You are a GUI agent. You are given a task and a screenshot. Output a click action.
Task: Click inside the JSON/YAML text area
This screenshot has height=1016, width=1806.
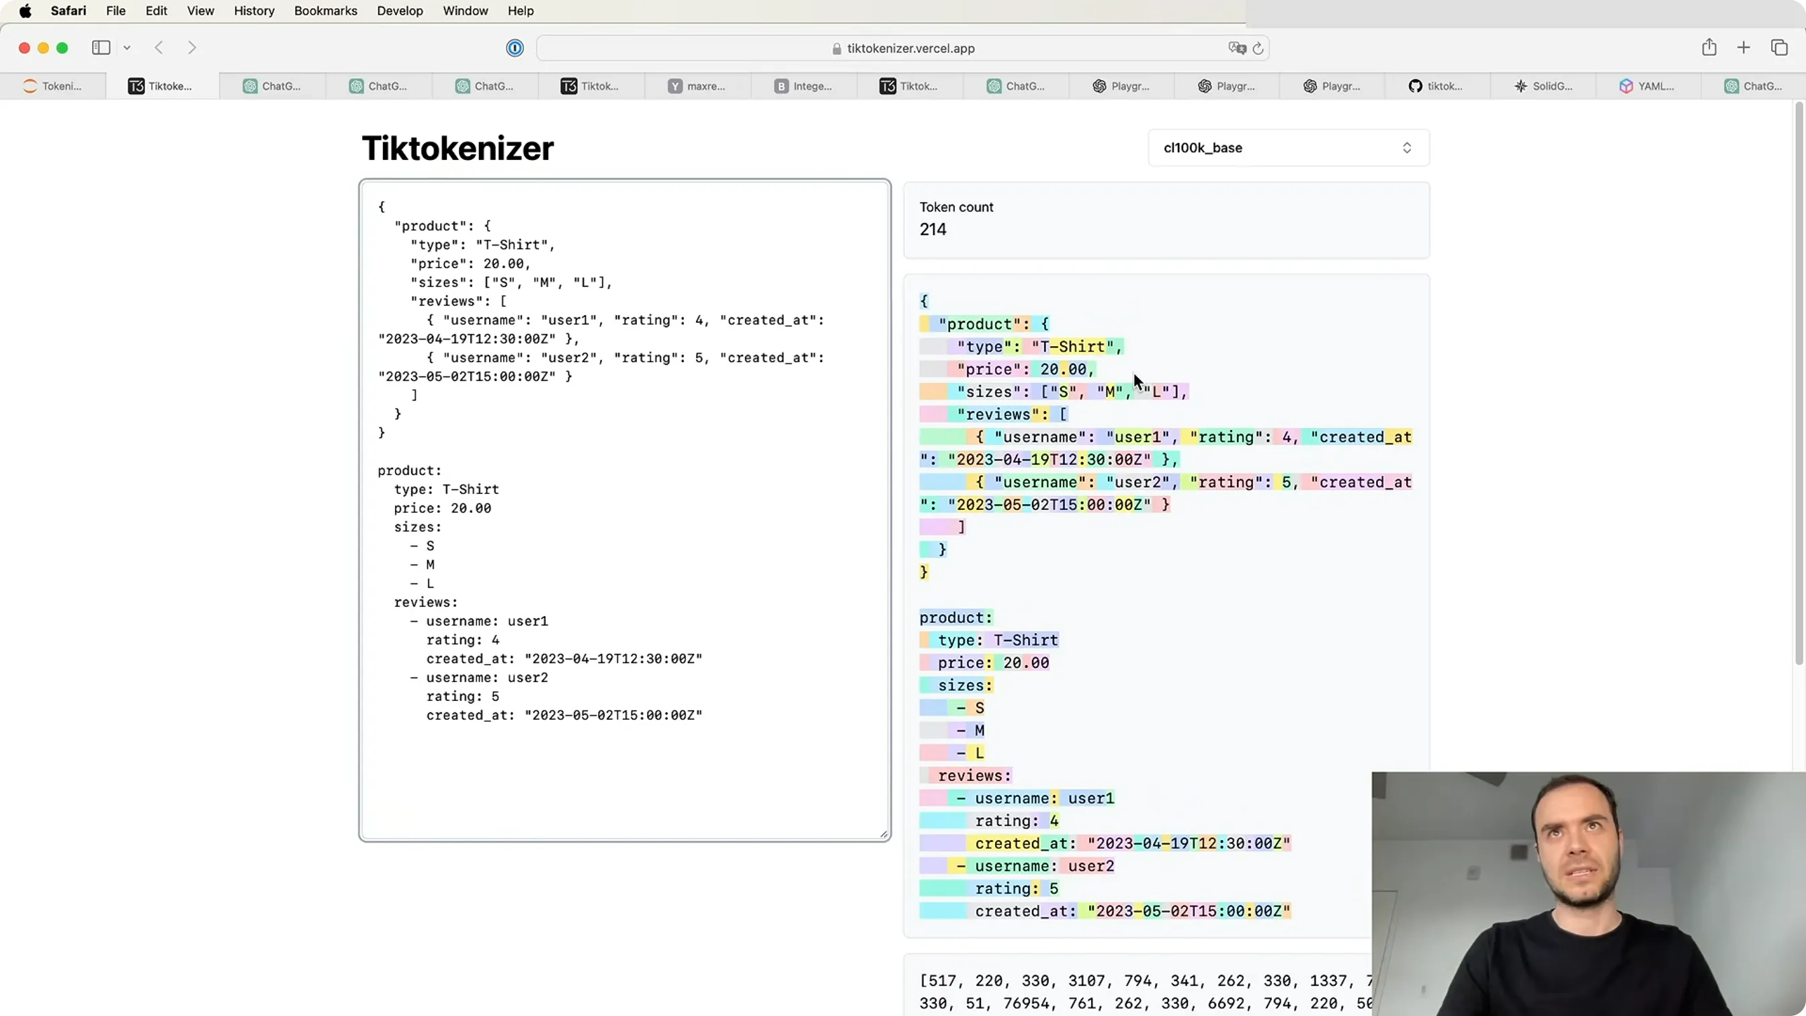coord(625,511)
